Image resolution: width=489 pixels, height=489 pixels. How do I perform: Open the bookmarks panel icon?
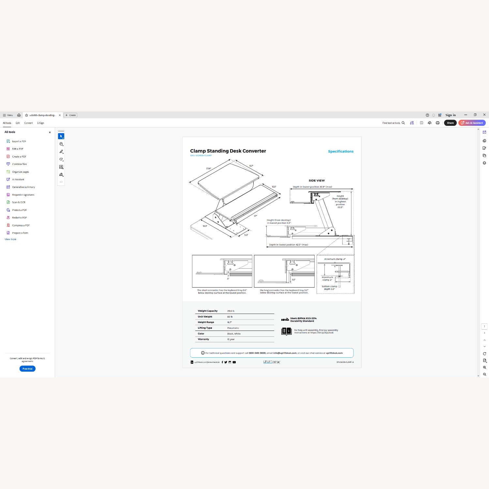pos(484,148)
